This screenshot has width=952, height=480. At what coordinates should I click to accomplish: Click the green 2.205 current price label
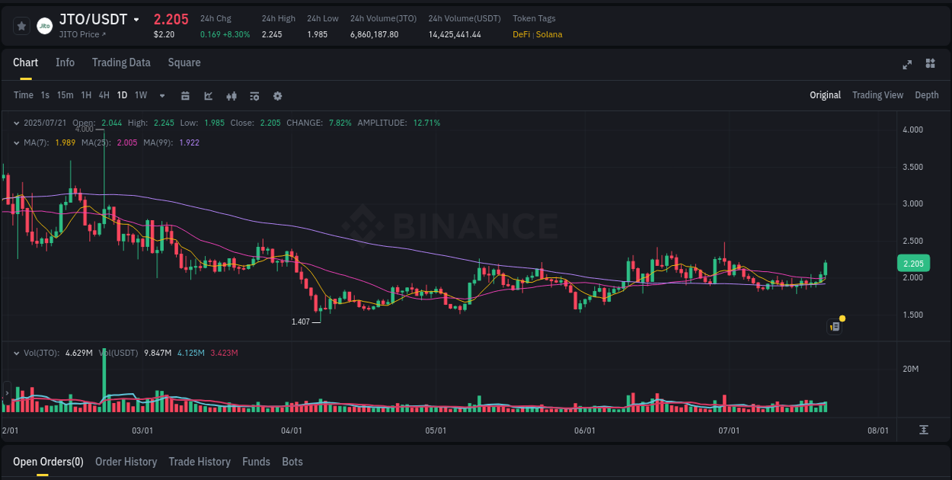(x=913, y=263)
